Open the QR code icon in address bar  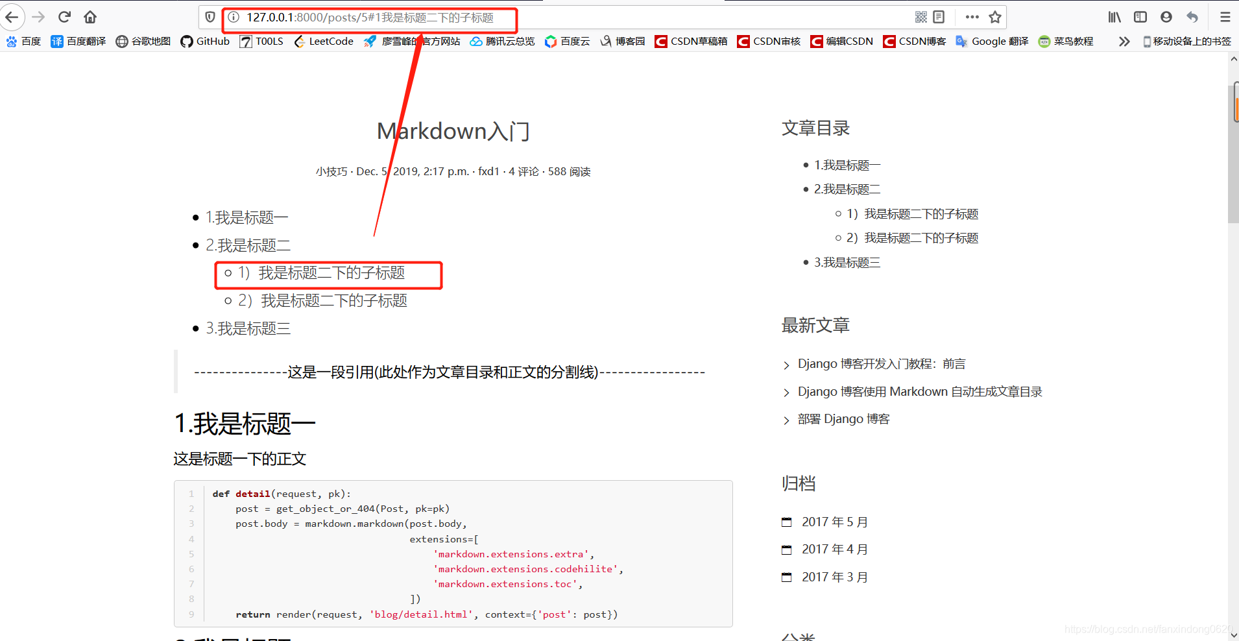[920, 18]
